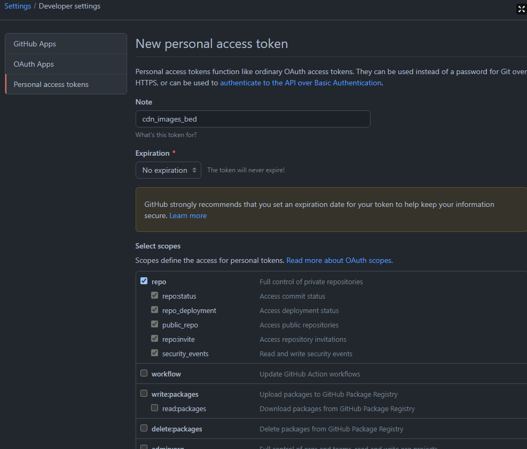This screenshot has height=449, width=527.
Task: Click the Note input field with cdn_images_bed
Action: point(253,119)
